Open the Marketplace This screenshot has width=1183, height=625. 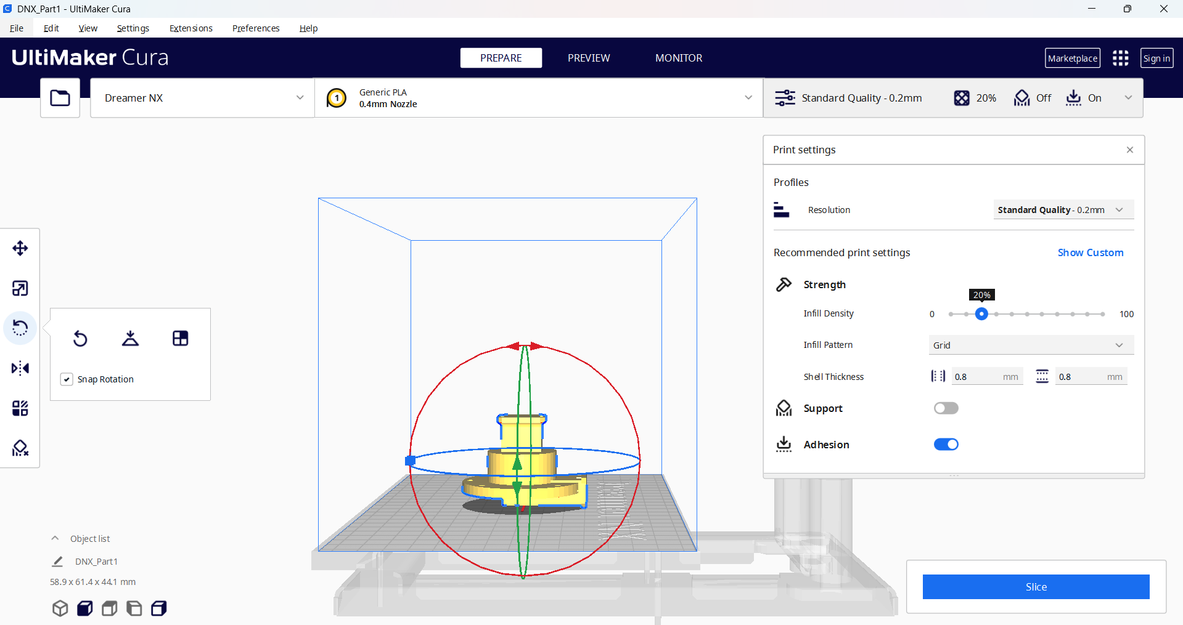[x=1073, y=58]
